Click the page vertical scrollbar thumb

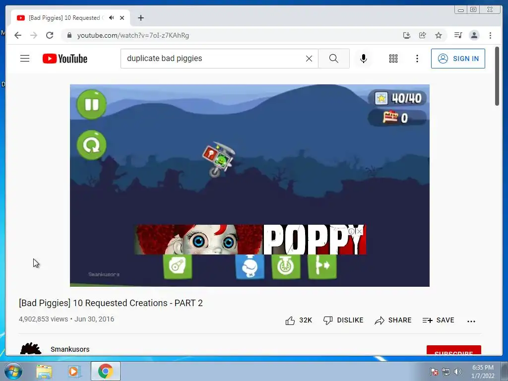pyautogui.click(x=497, y=76)
